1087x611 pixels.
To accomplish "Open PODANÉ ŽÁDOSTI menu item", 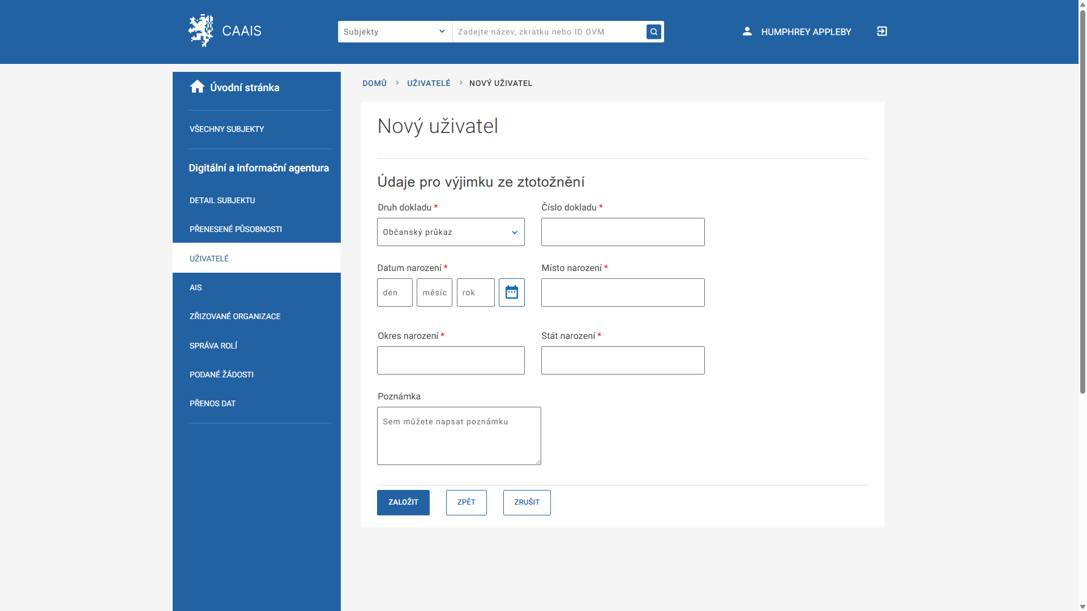I will tap(221, 375).
